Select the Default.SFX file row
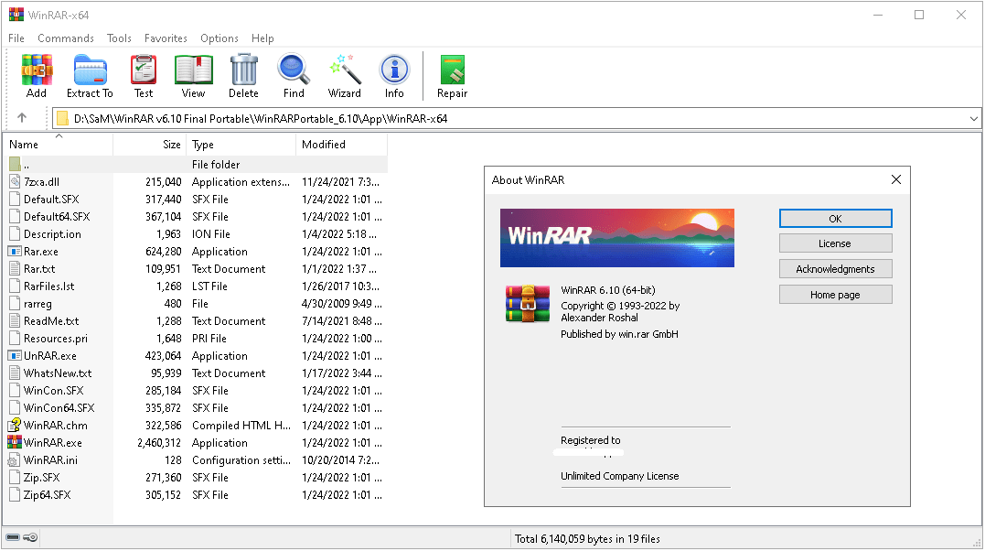The width and height of the screenshot is (985, 551). click(x=196, y=200)
